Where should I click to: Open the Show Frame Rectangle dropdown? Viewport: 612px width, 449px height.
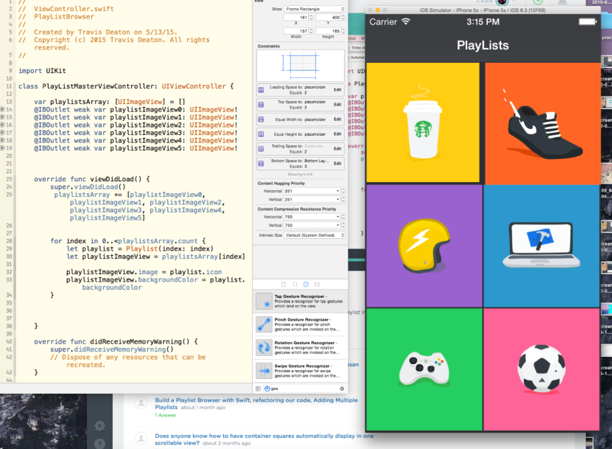click(x=315, y=9)
